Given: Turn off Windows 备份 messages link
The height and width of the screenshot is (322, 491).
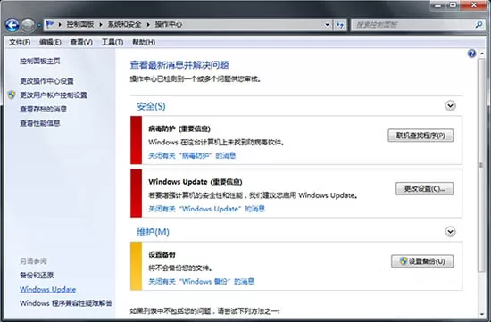Looking at the screenshot, I should 202,282.
